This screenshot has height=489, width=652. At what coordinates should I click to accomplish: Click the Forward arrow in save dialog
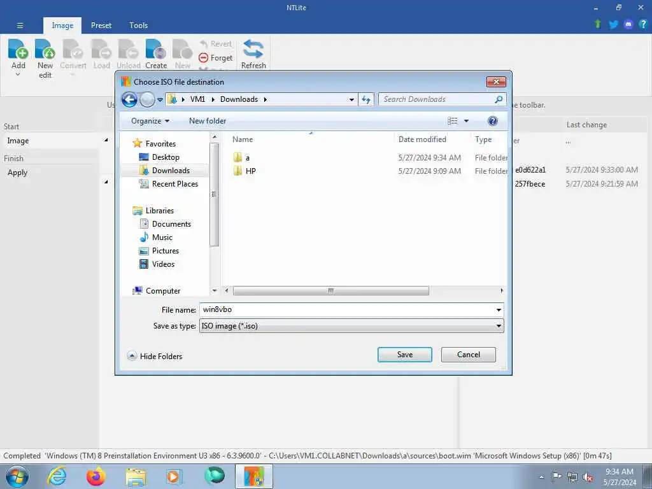coord(147,99)
